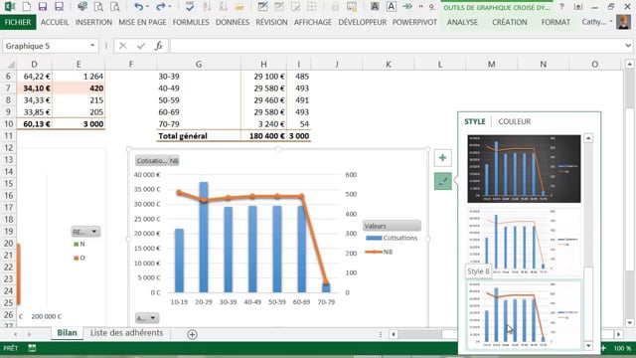This screenshot has height=358, width=636.
Task: Select the Liste des adhérents sheet
Action: (126, 333)
